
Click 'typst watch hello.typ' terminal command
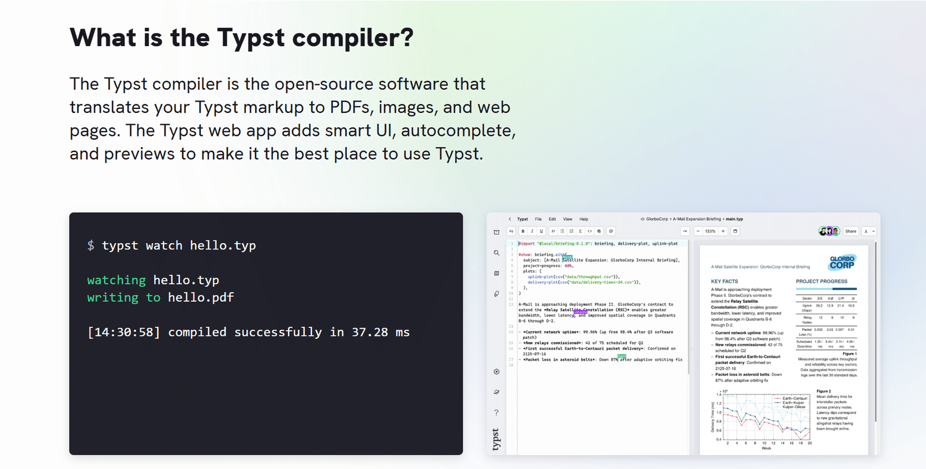[x=172, y=245]
